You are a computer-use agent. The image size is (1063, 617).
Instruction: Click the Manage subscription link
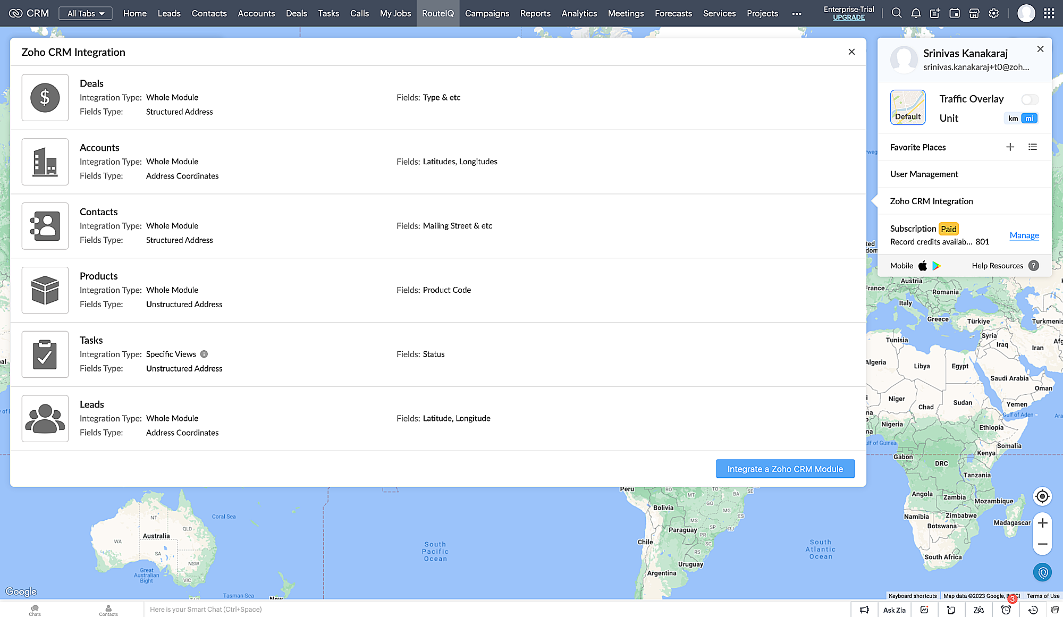[1024, 235]
